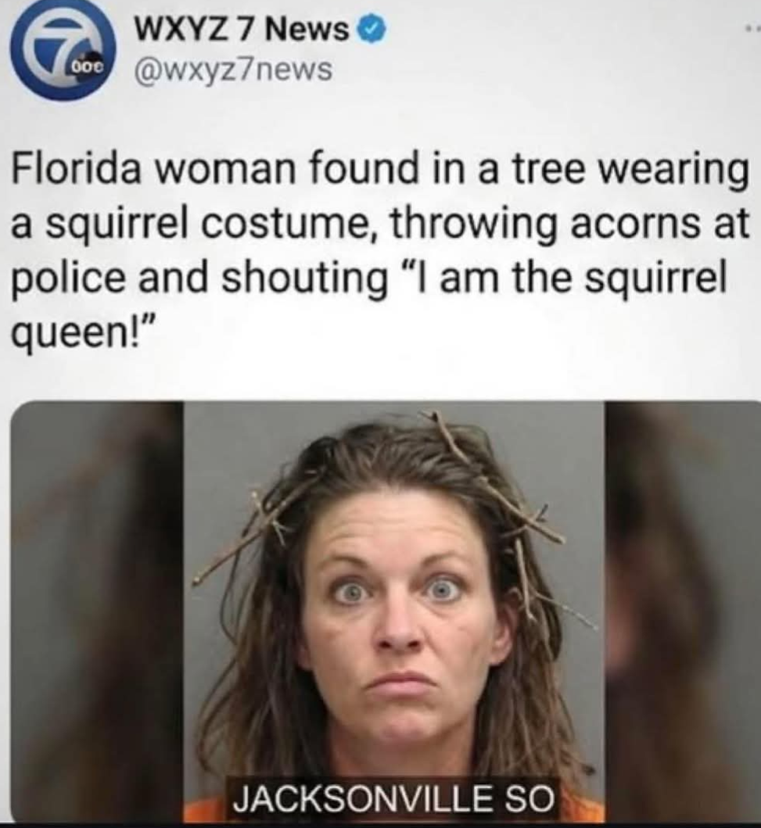Open the WXYZ 7 News display name

coord(243,31)
